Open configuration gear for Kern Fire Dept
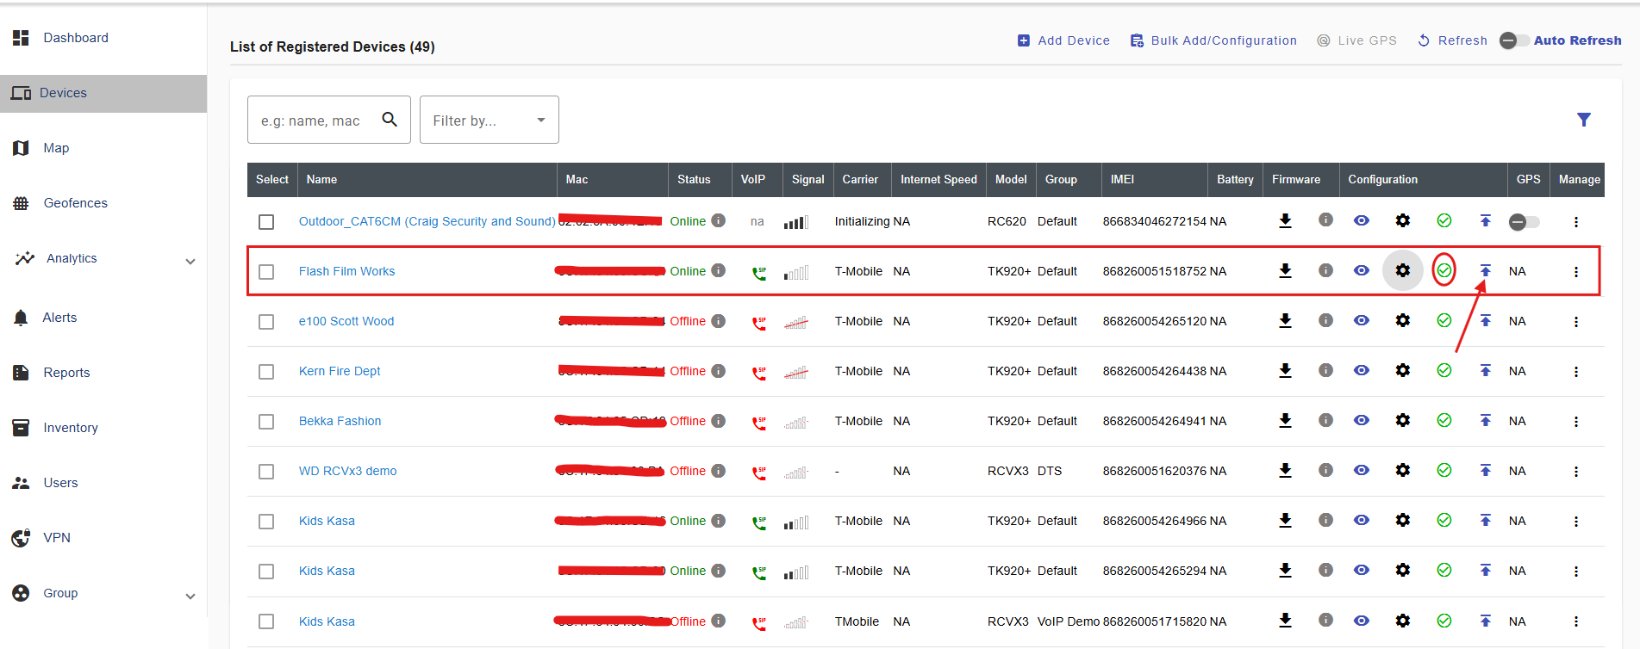The image size is (1640, 649). 1402,371
